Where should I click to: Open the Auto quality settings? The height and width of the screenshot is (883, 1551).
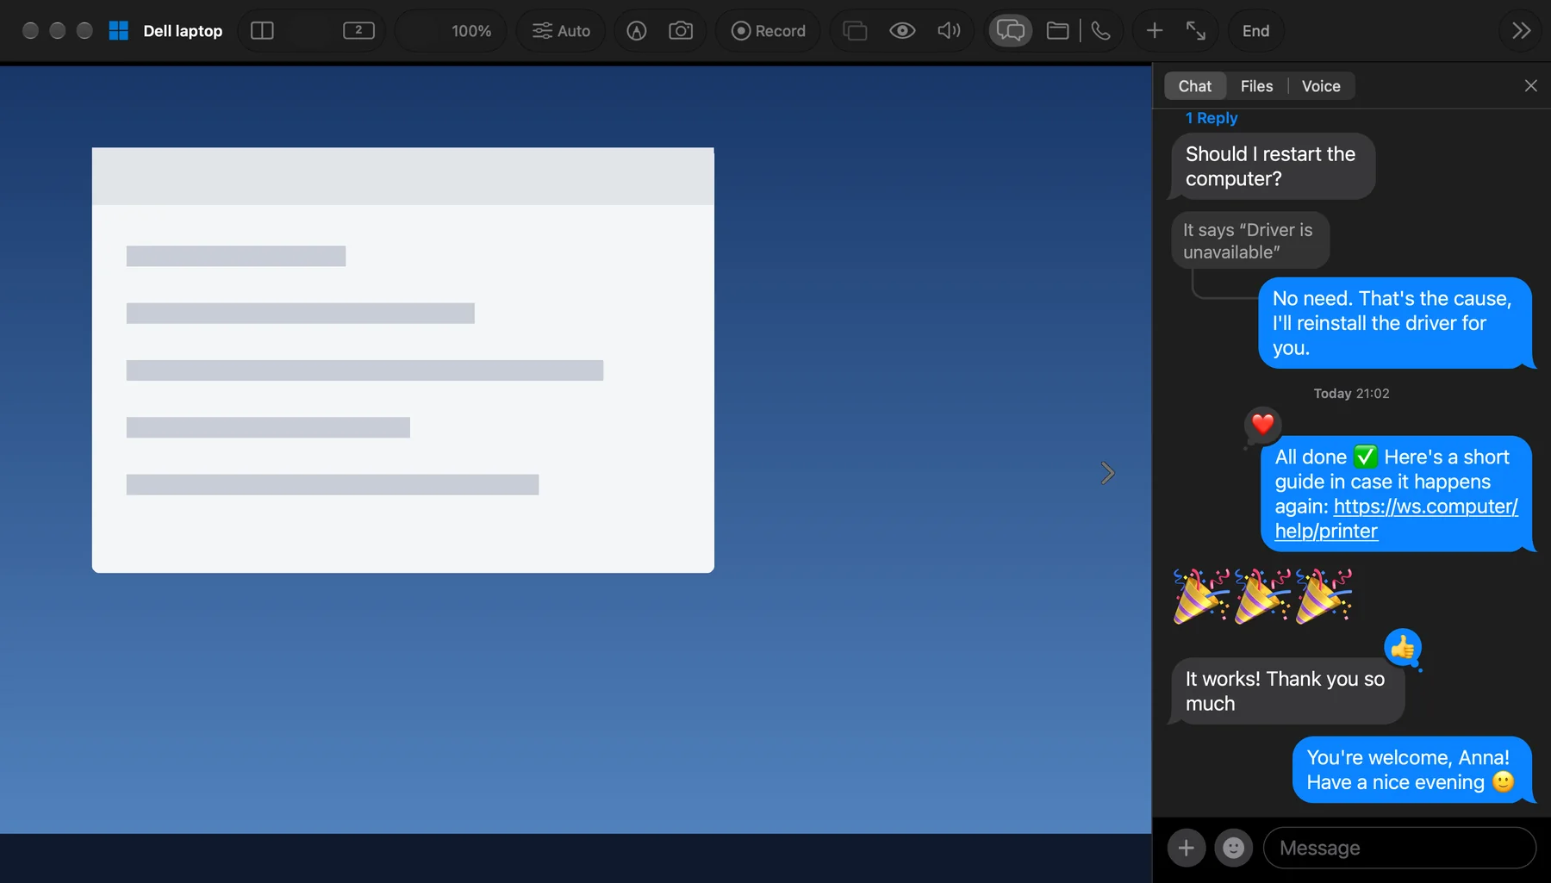pyautogui.click(x=561, y=31)
